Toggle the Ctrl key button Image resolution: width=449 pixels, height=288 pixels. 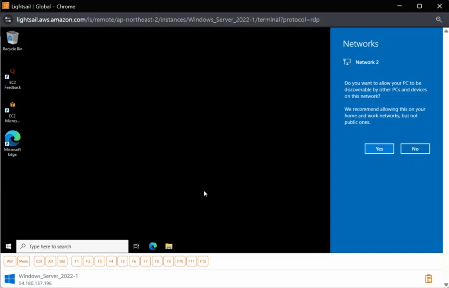click(x=39, y=261)
